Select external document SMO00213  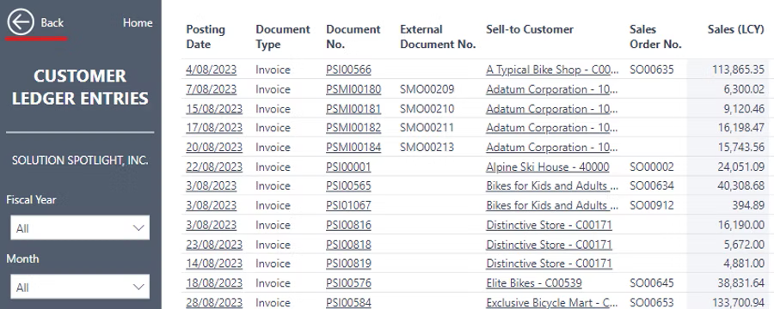(x=427, y=147)
